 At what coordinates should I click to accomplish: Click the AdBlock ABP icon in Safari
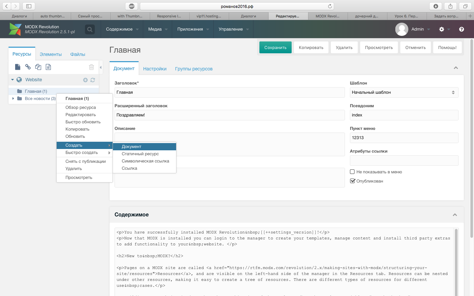pyautogui.click(x=132, y=6)
